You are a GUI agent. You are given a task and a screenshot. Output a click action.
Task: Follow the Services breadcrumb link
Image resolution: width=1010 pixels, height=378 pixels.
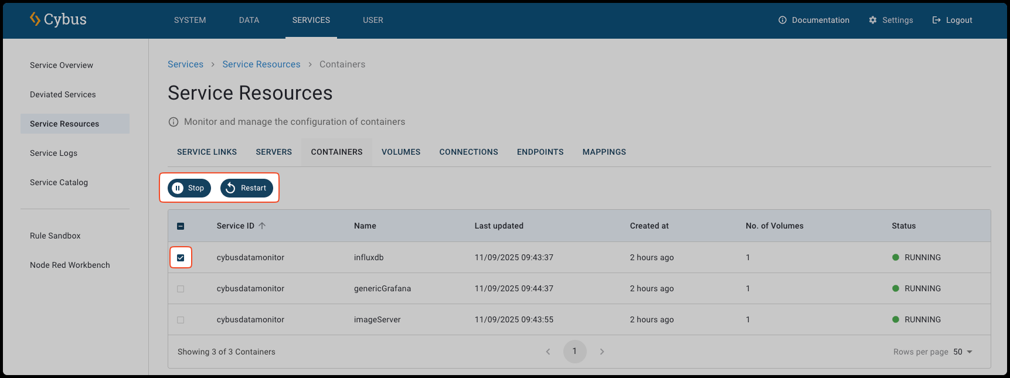tap(185, 64)
